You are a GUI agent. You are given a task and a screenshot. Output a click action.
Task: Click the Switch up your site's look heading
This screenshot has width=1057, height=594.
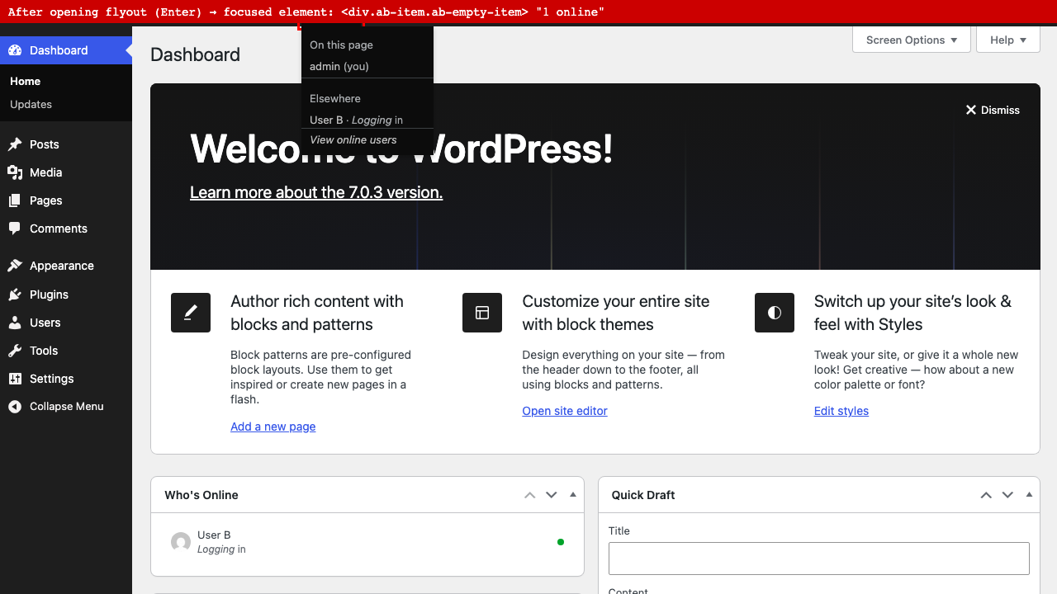[913, 313]
